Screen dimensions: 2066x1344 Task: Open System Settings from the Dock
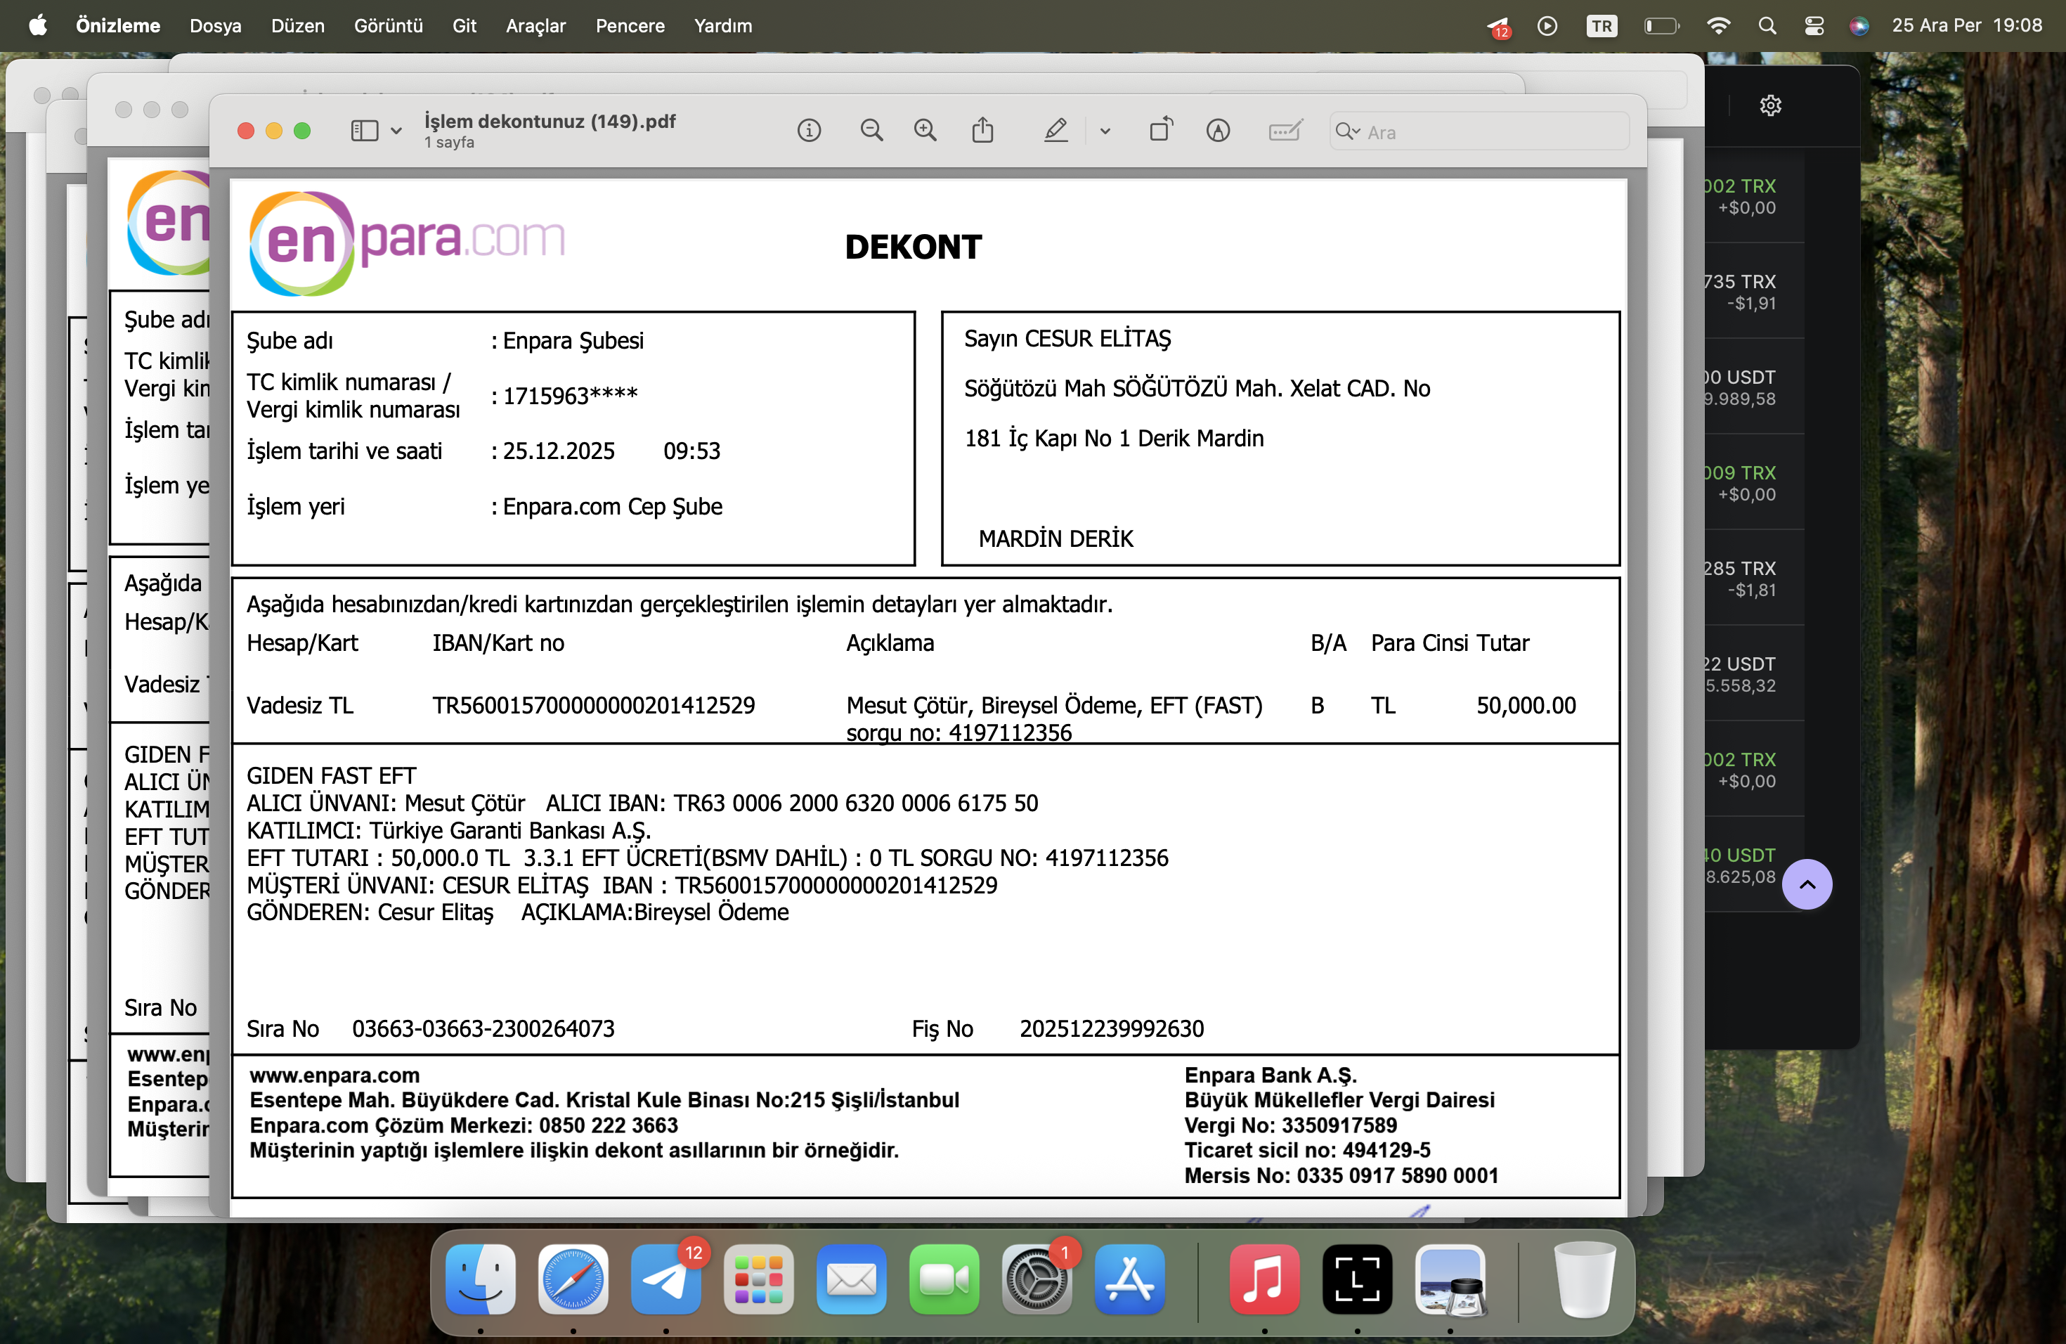pos(1037,1279)
